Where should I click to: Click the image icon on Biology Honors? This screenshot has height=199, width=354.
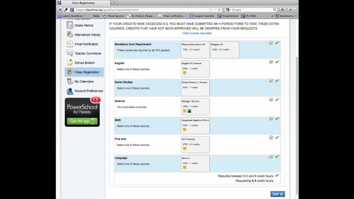189,111
